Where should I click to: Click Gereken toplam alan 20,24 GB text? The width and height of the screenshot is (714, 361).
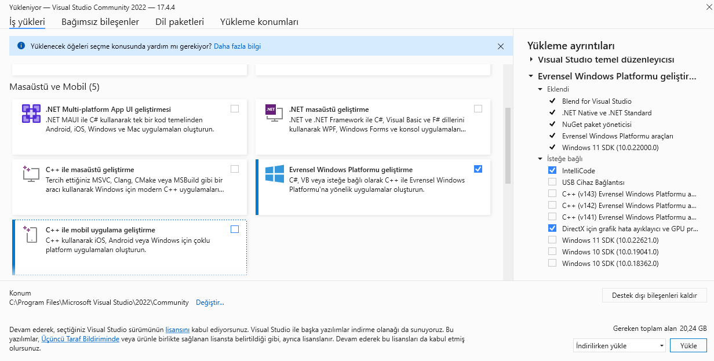pyautogui.click(x=660, y=328)
